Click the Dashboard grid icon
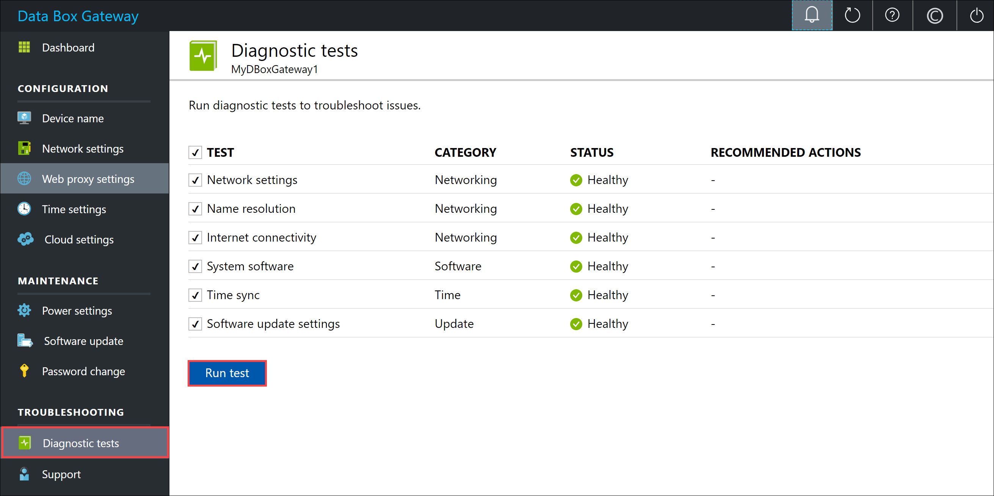The width and height of the screenshot is (994, 496). 24,47
